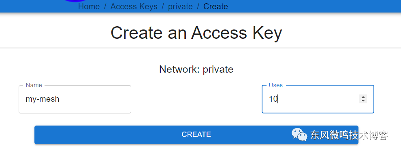This screenshot has height=153, width=401.
Task: Focus the Name input field
Action: (x=75, y=99)
